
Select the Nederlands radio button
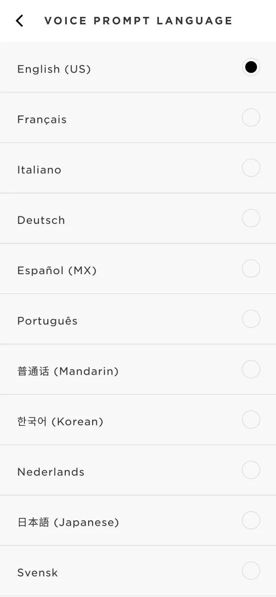coord(251,470)
